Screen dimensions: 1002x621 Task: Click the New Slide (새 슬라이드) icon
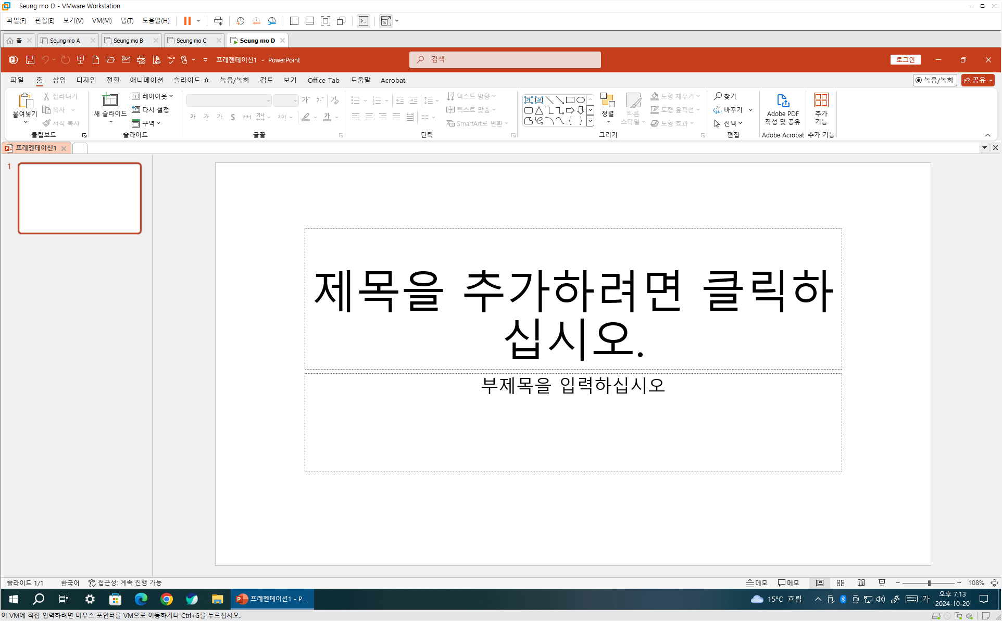tap(110, 100)
